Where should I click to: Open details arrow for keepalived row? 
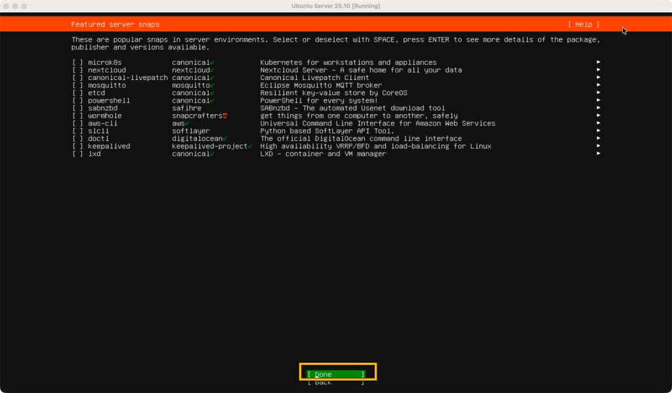598,146
